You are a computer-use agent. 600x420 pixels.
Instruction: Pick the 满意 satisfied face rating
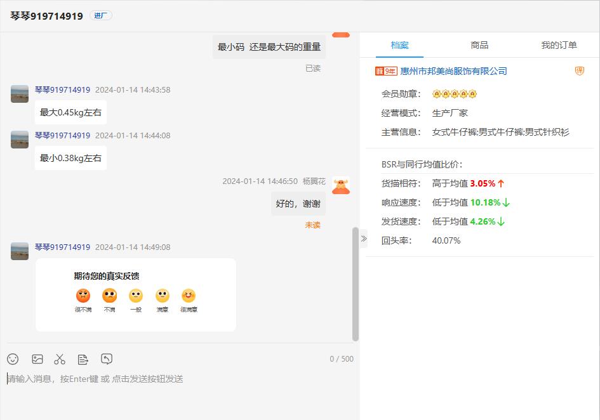pos(163,296)
